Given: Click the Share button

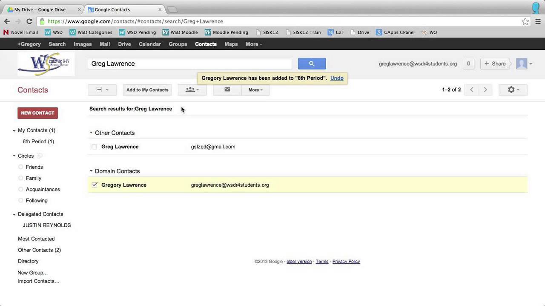Looking at the screenshot, I should click(495, 64).
